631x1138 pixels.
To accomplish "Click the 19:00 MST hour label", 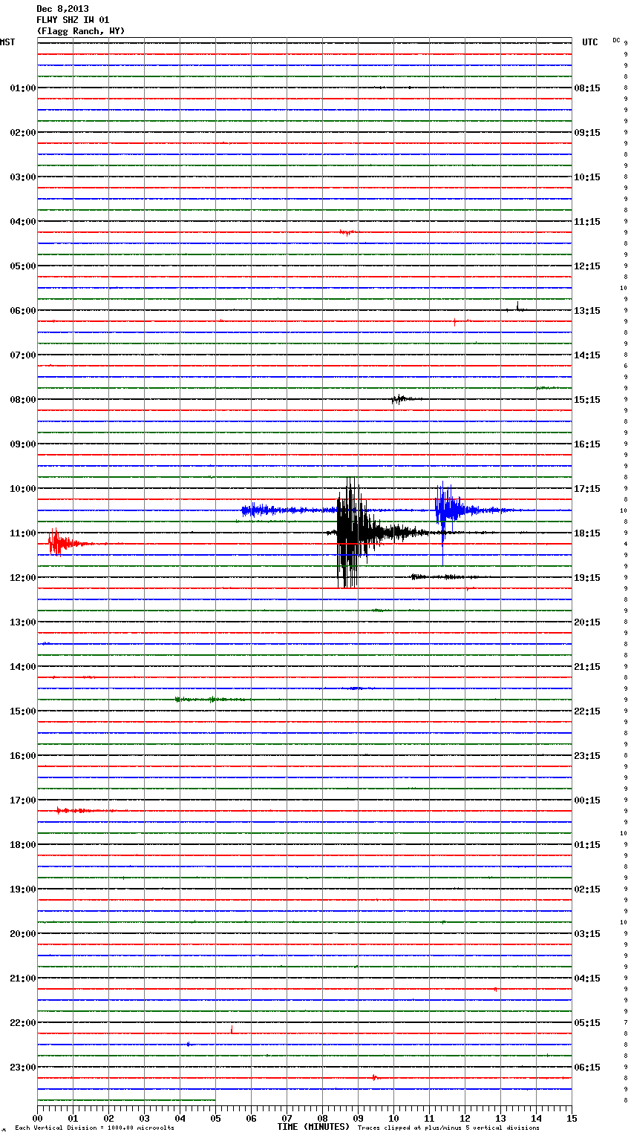I will click(22, 889).
